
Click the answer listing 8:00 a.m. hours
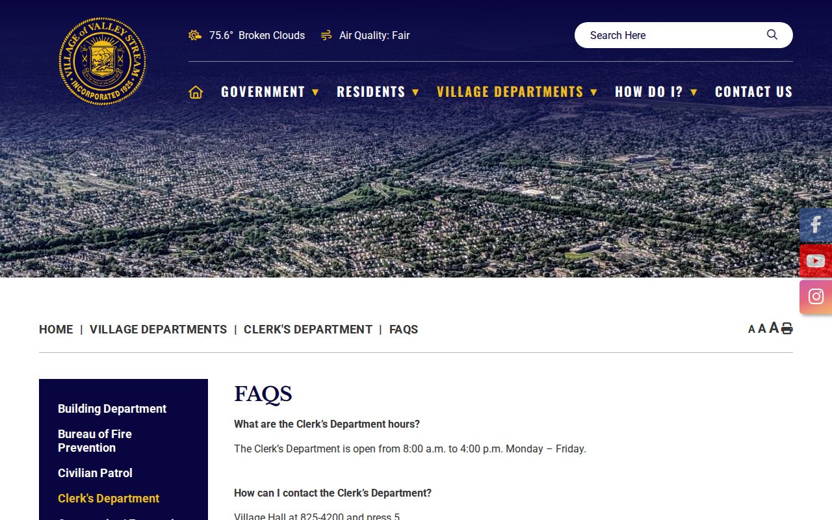(410, 449)
